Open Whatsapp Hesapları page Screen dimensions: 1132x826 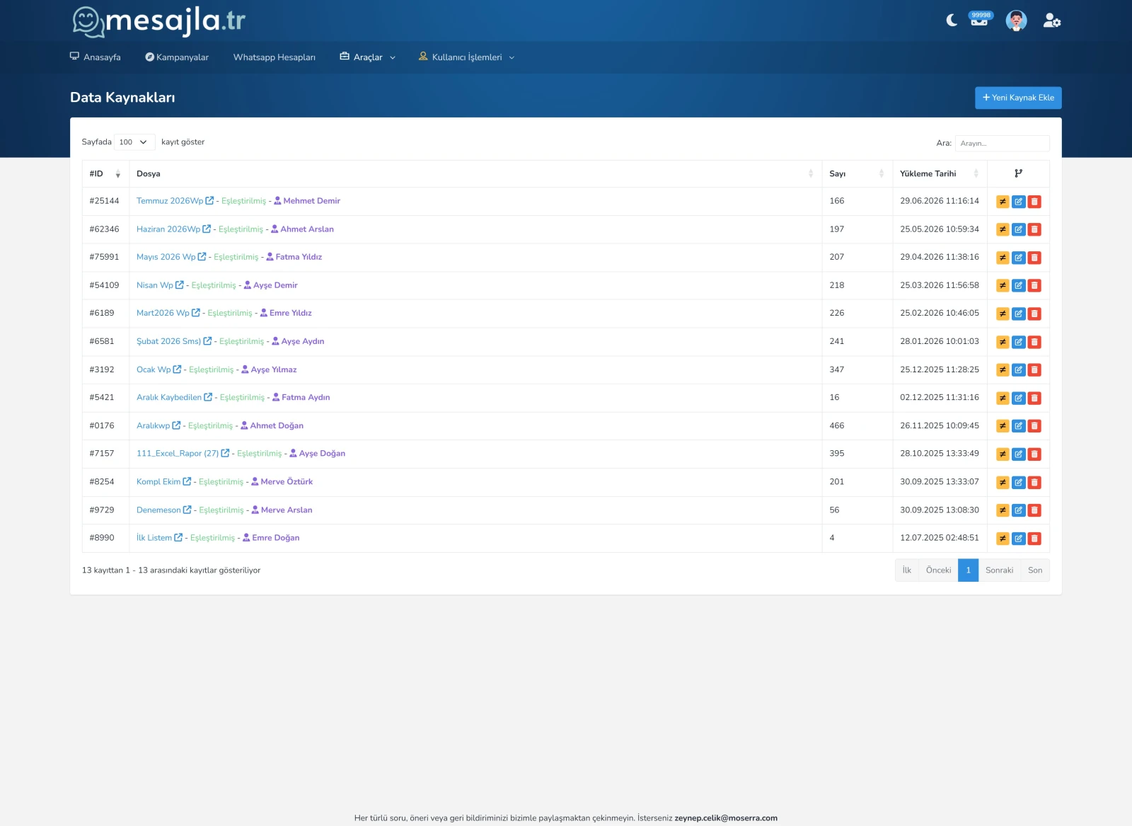[x=275, y=57]
